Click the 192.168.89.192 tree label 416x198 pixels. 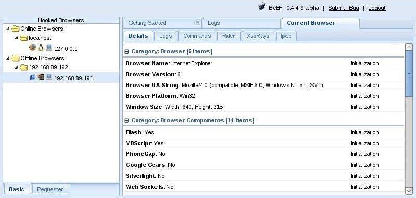(48, 68)
